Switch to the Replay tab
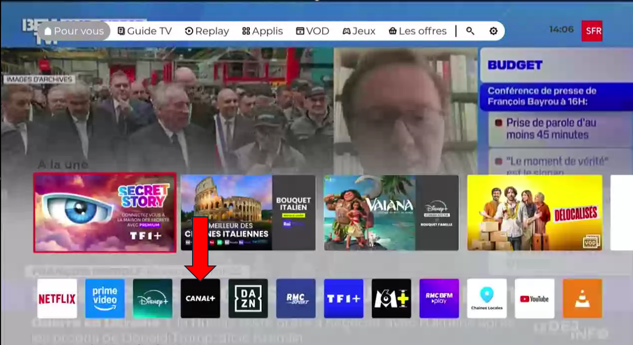Image resolution: width=633 pixels, height=345 pixels. pos(207,31)
